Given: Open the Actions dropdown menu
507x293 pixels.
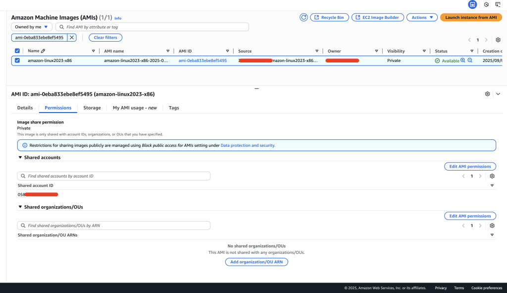Looking at the screenshot, I should tap(422, 17).
